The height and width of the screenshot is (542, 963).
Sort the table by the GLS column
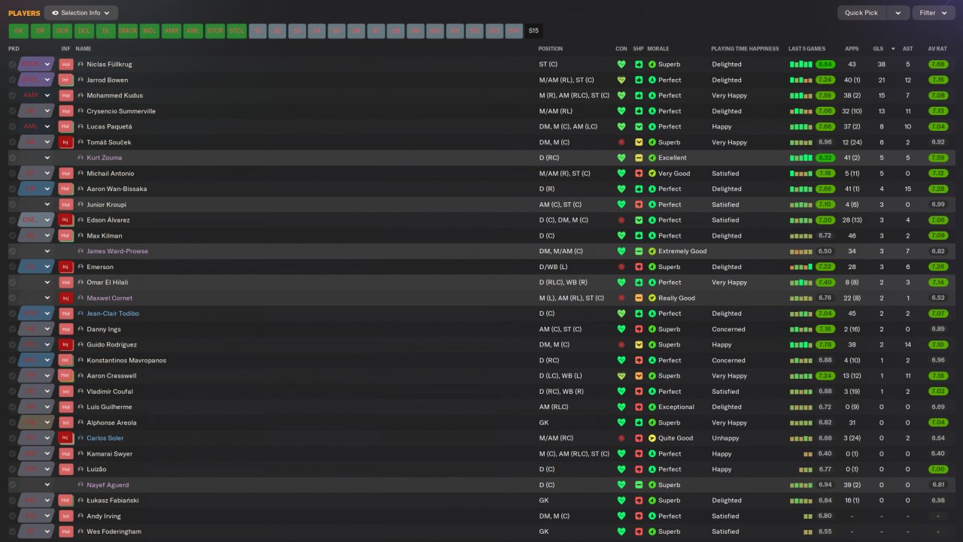click(878, 49)
